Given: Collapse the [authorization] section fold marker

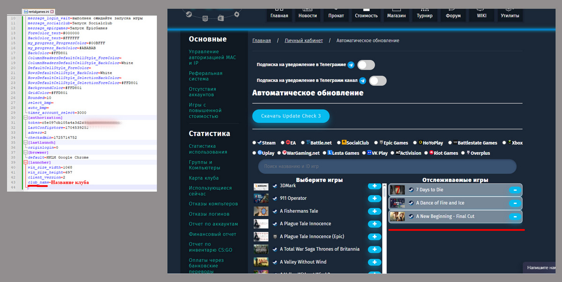Looking at the screenshot, I should (x=25, y=118).
